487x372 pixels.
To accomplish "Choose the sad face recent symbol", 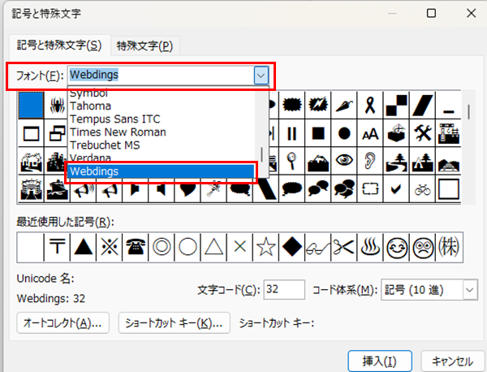I will coord(422,247).
